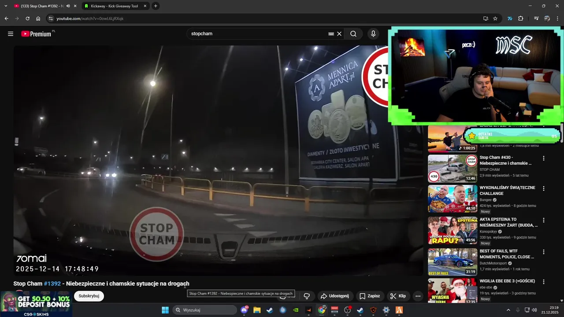Go to the YouTube Premium home logo

click(36, 34)
